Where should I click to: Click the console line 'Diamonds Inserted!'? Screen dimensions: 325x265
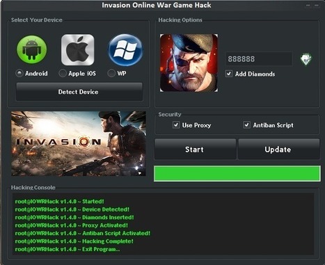pos(74,217)
